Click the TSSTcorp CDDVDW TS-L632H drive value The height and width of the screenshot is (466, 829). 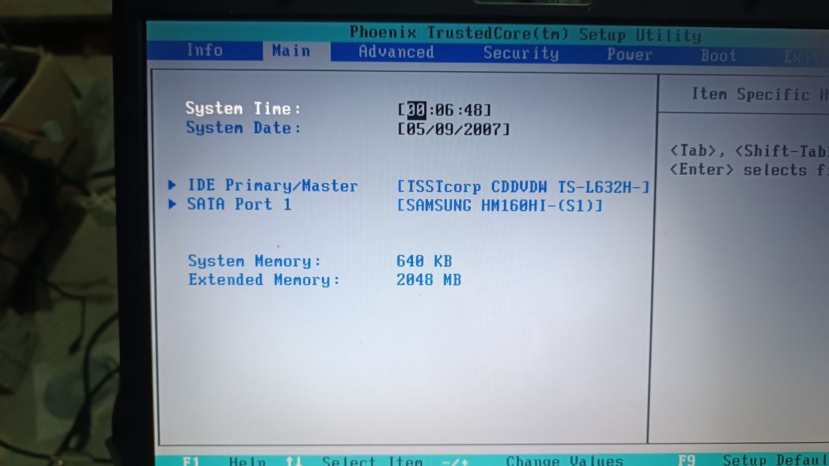(x=523, y=188)
